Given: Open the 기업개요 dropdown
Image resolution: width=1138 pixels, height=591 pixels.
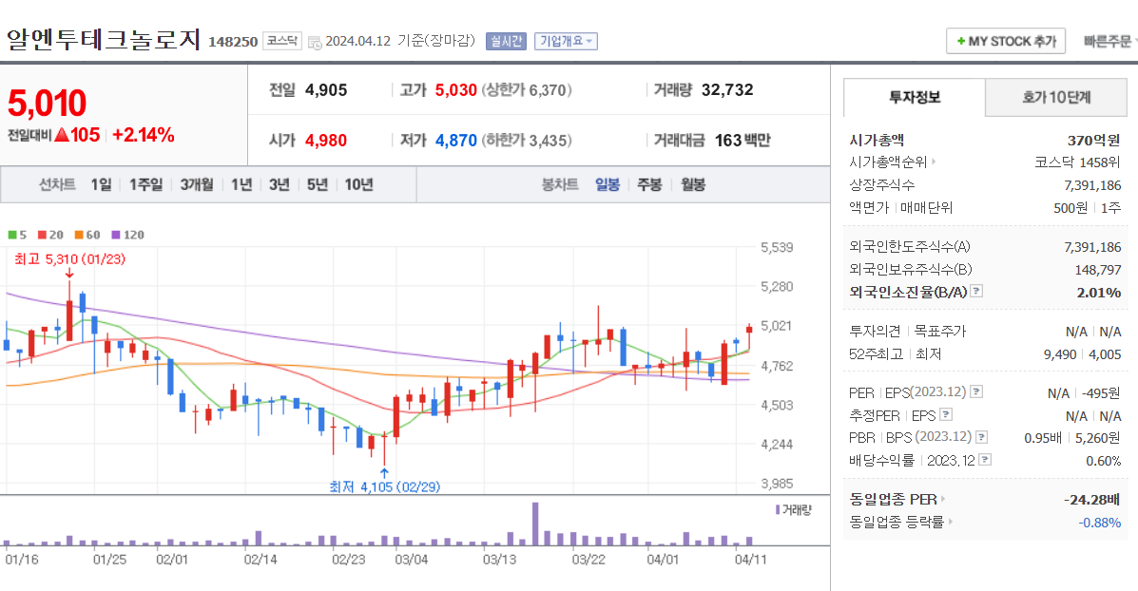Looking at the screenshot, I should click(x=566, y=42).
